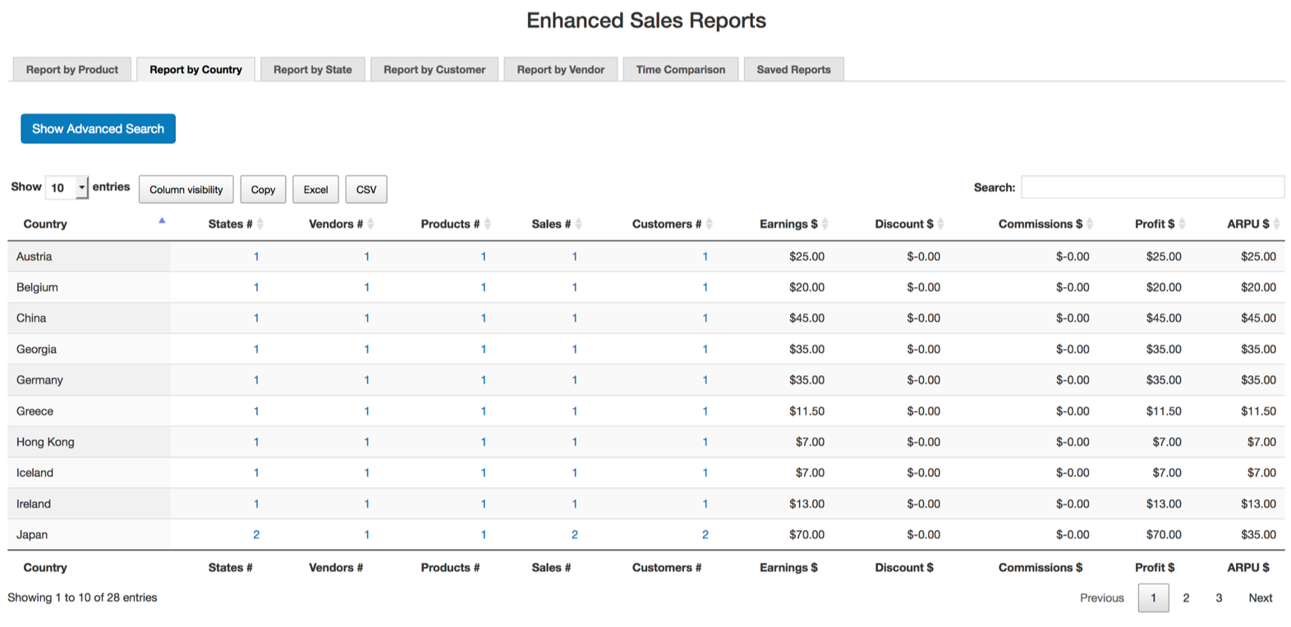Open the Show entries count dropdown
Viewport: 1291px width, 627px height.
[x=67, y=188]
